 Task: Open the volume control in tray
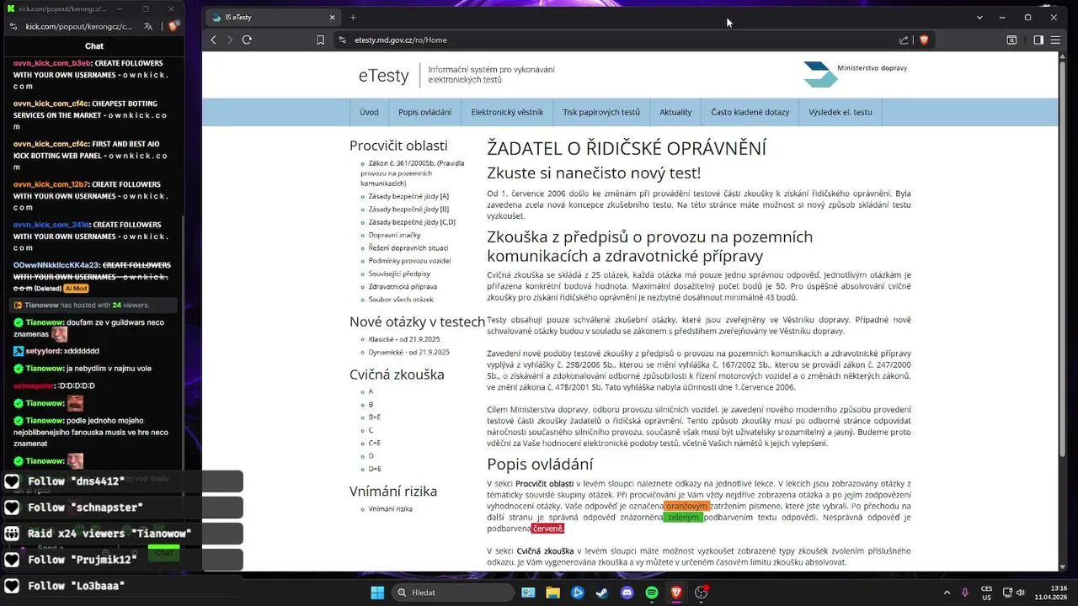click(x=1020, y=593)
